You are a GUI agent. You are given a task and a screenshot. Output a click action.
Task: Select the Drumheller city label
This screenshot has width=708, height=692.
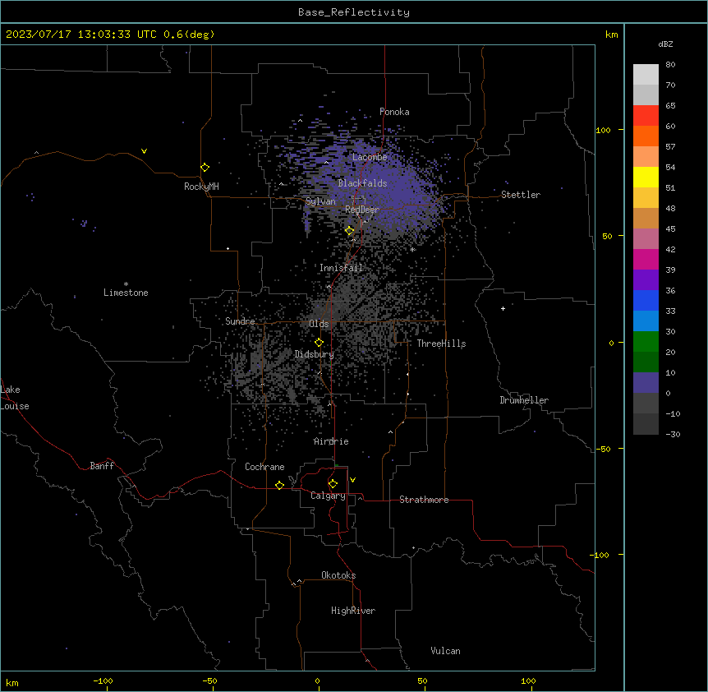524,400
